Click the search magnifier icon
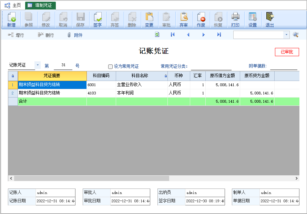This screenshot has height=214, width=307. tap(296, 35)
